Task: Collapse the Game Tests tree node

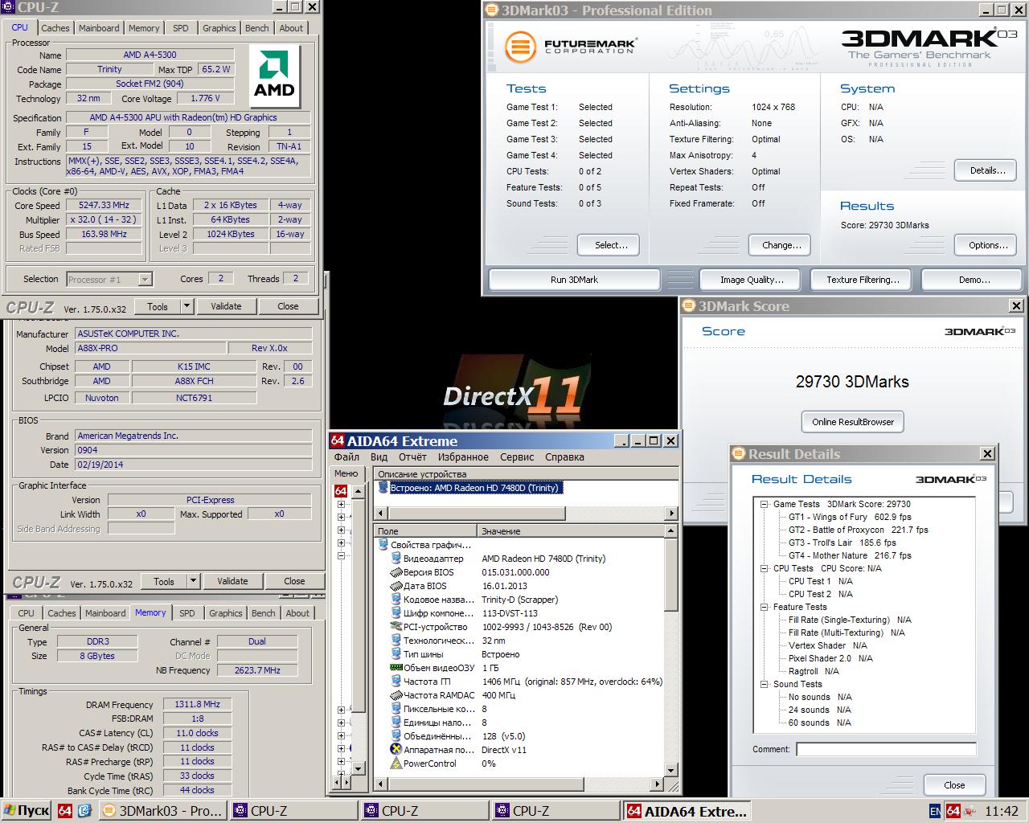Action: coord(765,504)
